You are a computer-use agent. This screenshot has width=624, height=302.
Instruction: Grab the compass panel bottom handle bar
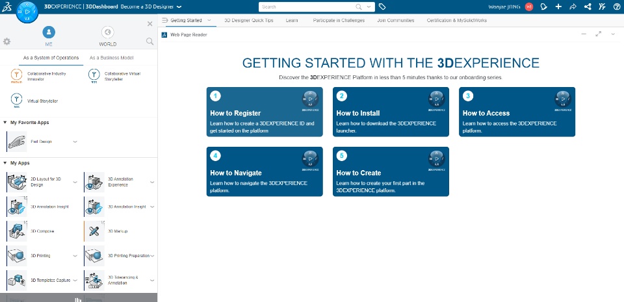[79, 298]
